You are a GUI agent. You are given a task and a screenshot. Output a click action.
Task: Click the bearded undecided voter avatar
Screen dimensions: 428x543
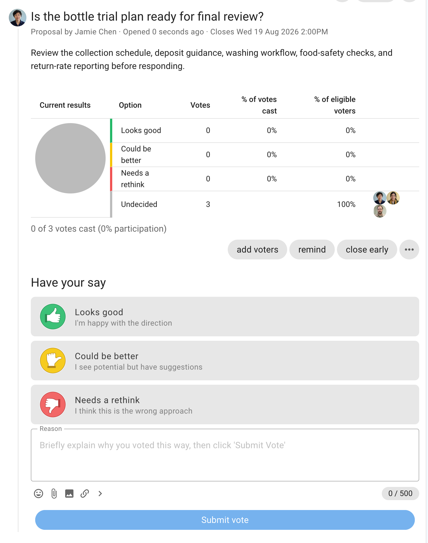pyautogui.click(x=380, y=211)
